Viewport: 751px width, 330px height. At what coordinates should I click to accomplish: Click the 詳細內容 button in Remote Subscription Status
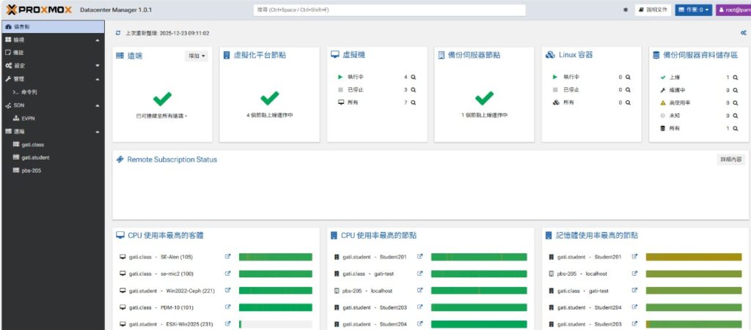730,160
